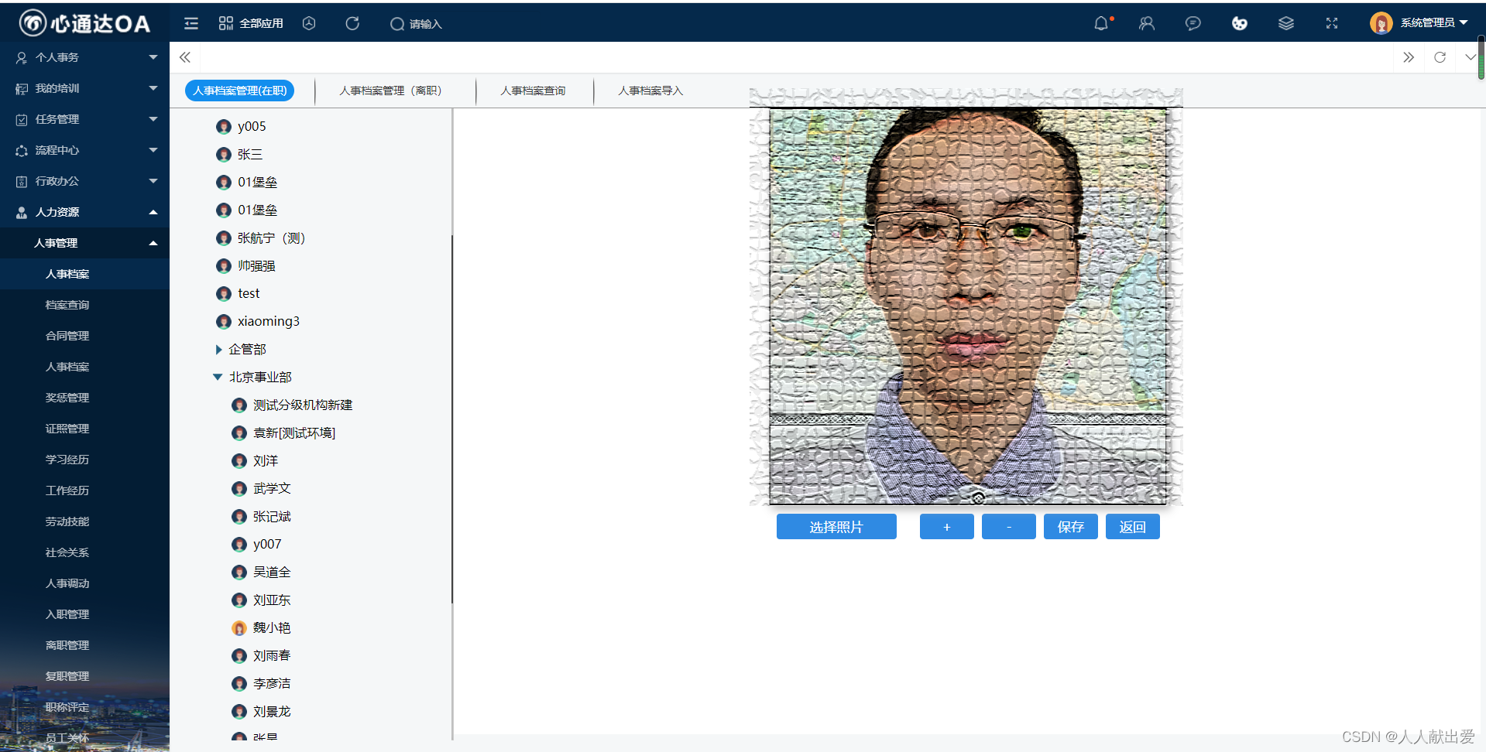Image resolution: width=1486 pixels, height=752 pixels.
Task: Expand the 任务管理 sidebar menu
Action: click(x=84, y=119)
